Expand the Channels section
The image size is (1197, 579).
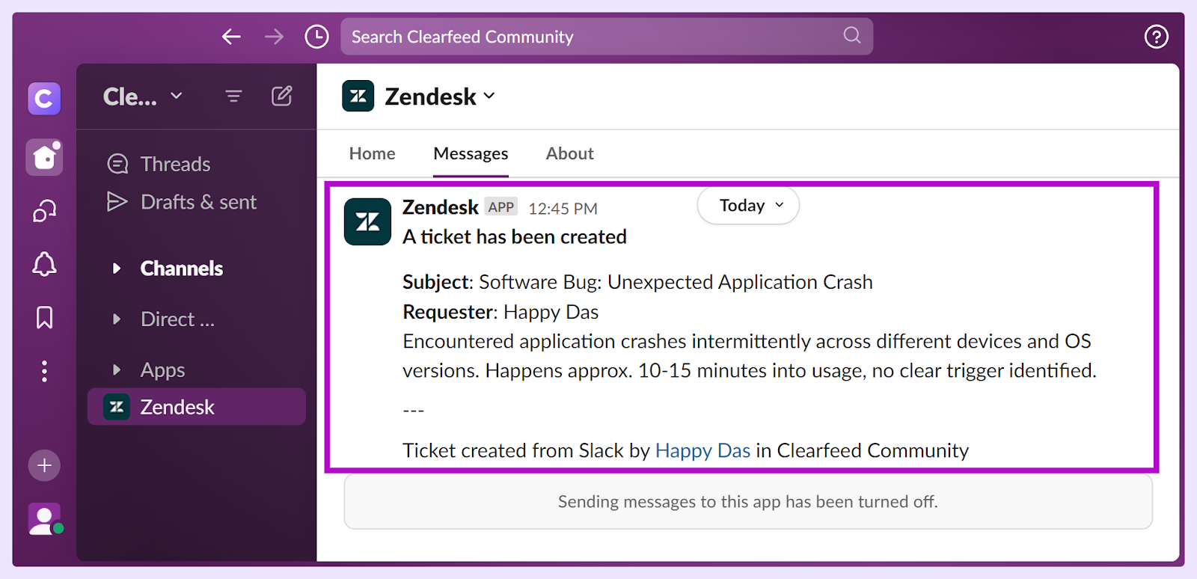(116, 269)
